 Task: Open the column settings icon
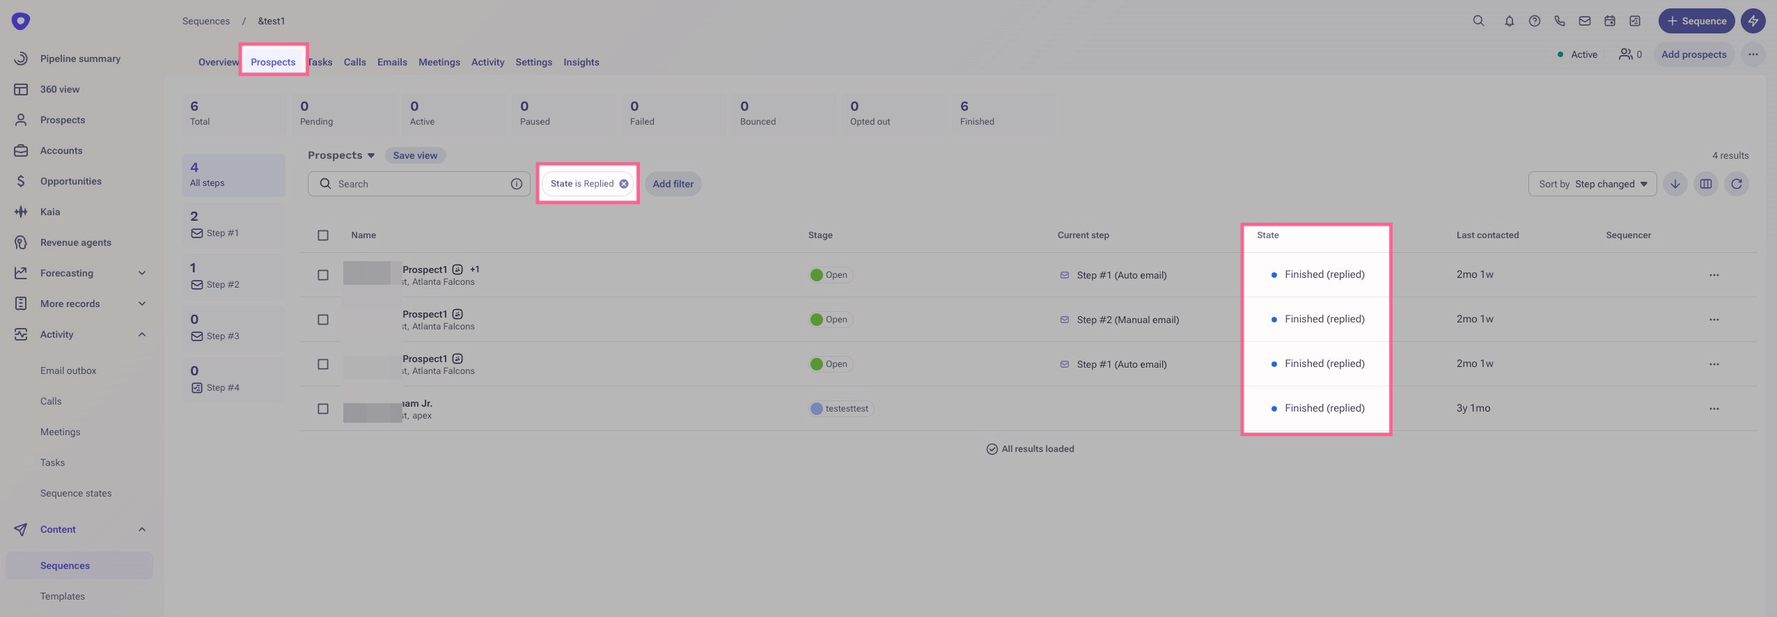click(1705, 184)
